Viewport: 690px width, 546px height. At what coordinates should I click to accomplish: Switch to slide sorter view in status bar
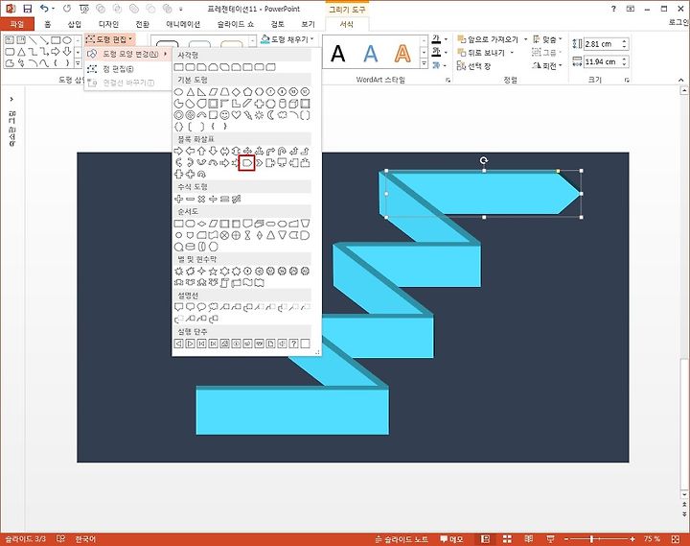[507, 539]
